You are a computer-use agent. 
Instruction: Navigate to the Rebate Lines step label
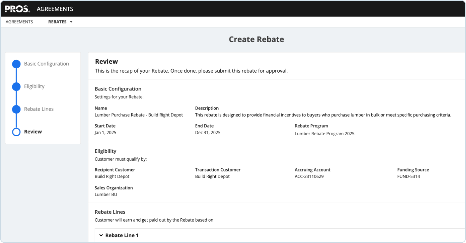(x=39, y=109)
